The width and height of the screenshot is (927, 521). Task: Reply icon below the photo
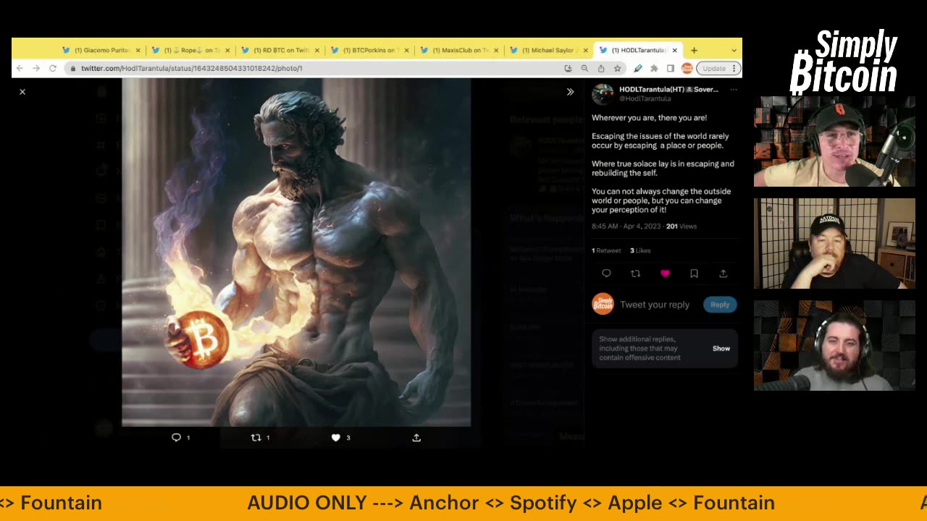[176, 437]
